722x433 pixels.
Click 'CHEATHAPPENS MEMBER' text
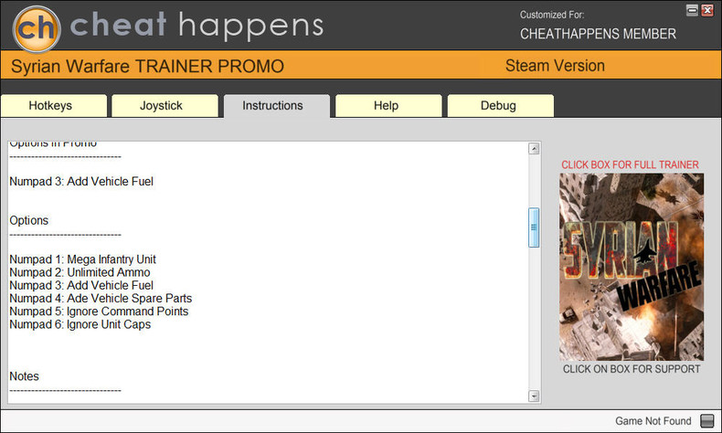tap(598, 34)
